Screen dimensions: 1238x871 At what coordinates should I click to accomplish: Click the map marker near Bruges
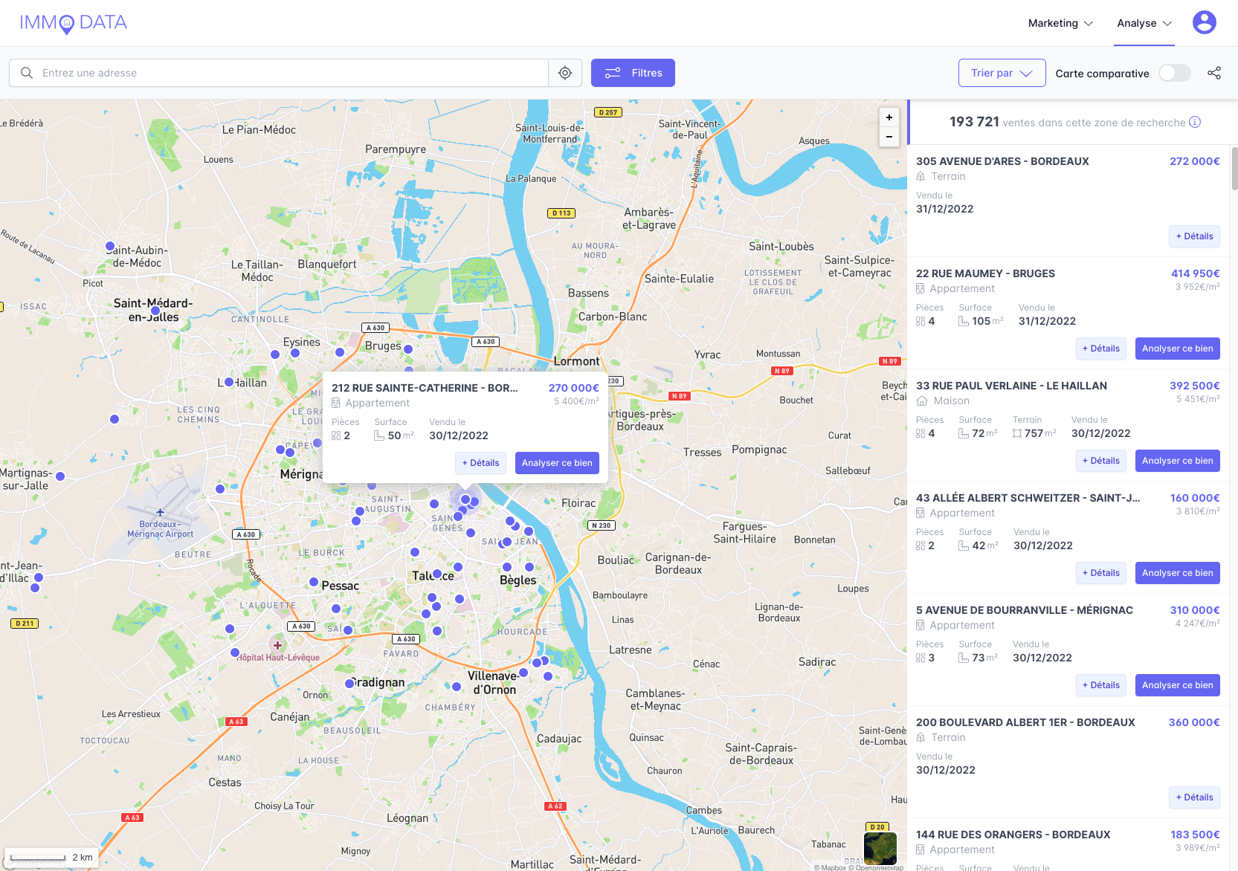407,349
